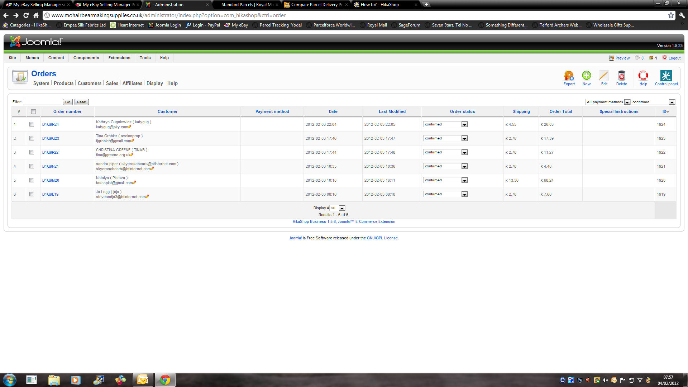Click Chrome icon in Windows taskbar
Screen dimensions: 688x387
pos(165,380)
